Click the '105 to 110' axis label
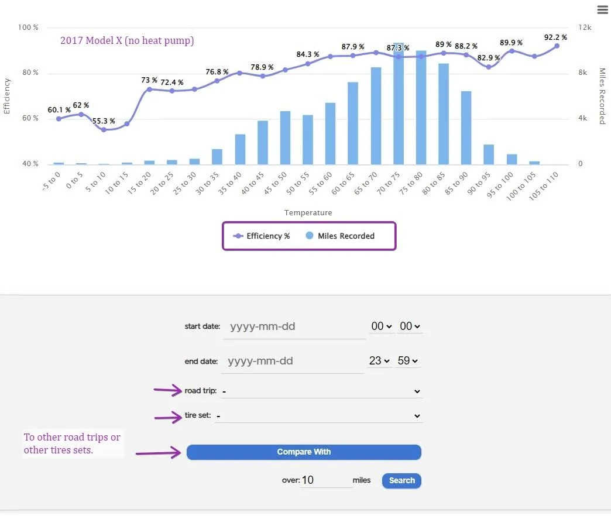 [x=544, y=186]
